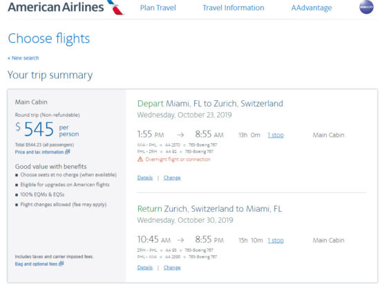Open the Travel Information menu
Image resolution: width=380 pixels, height=285 pixels.
234,8
